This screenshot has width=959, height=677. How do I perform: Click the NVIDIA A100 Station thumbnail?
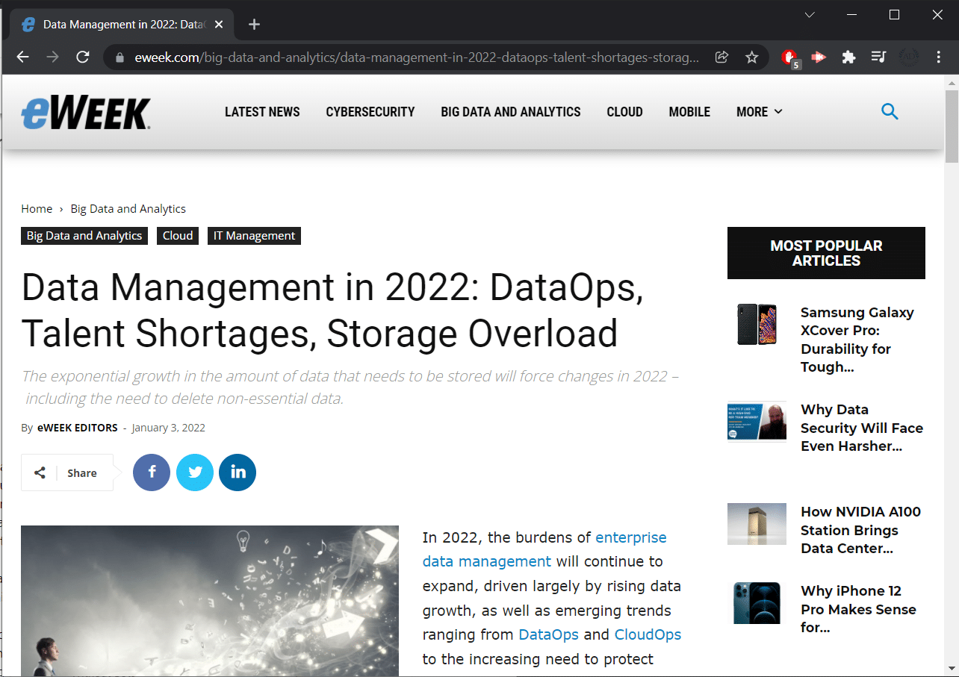pos(757,524)
